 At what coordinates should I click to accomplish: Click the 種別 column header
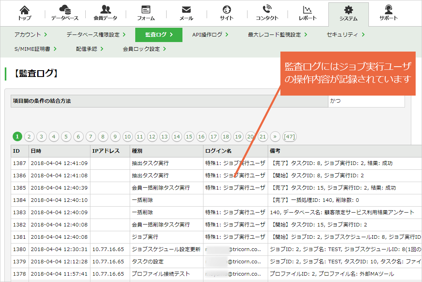167,151
